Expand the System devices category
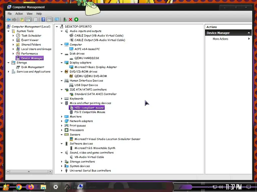Viewport: 257px width, 192px height. click(x=62, y=166)
